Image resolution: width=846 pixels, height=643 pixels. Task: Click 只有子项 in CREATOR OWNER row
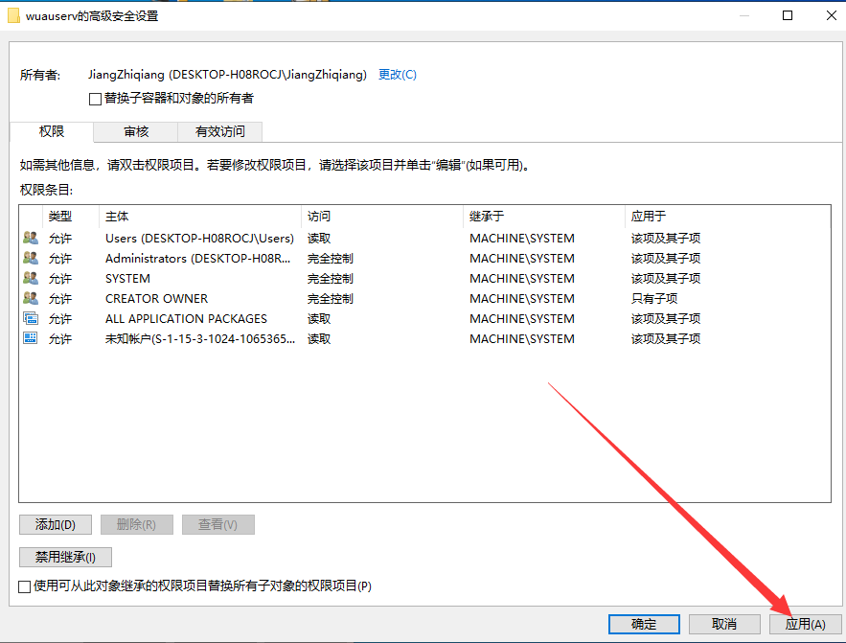click(x=654, y=298)
